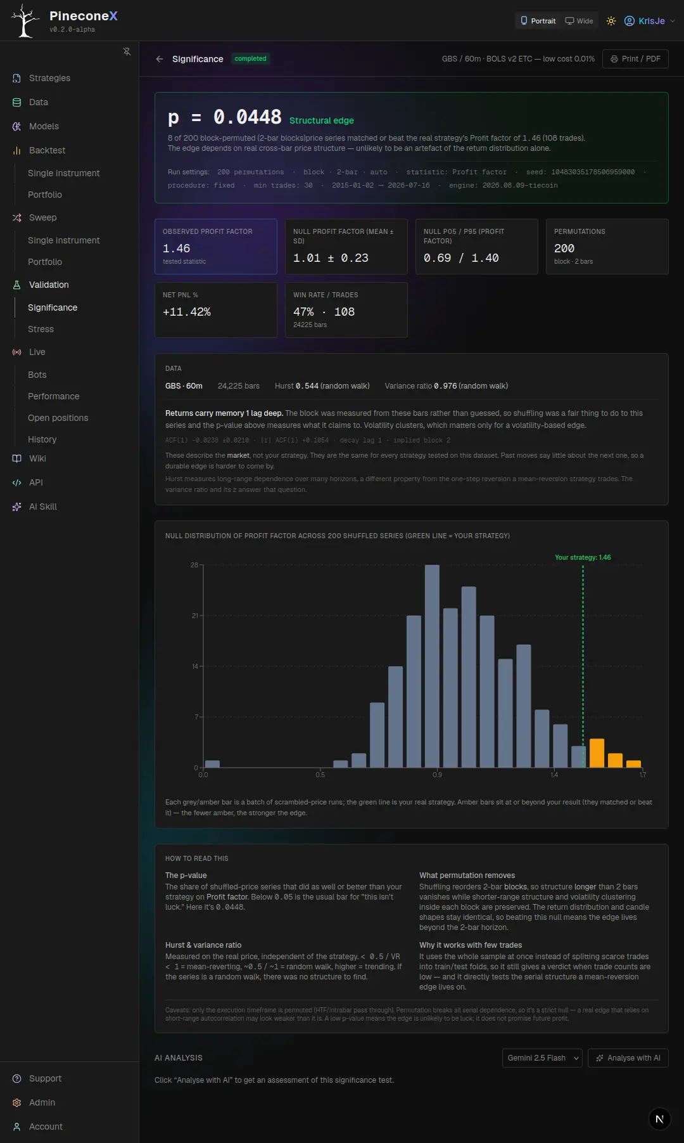Click the PineconeX tree logo
The image size is (684, 1143).
tap(25, 21)
